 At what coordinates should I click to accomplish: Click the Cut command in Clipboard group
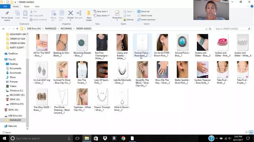pos(33,11)
